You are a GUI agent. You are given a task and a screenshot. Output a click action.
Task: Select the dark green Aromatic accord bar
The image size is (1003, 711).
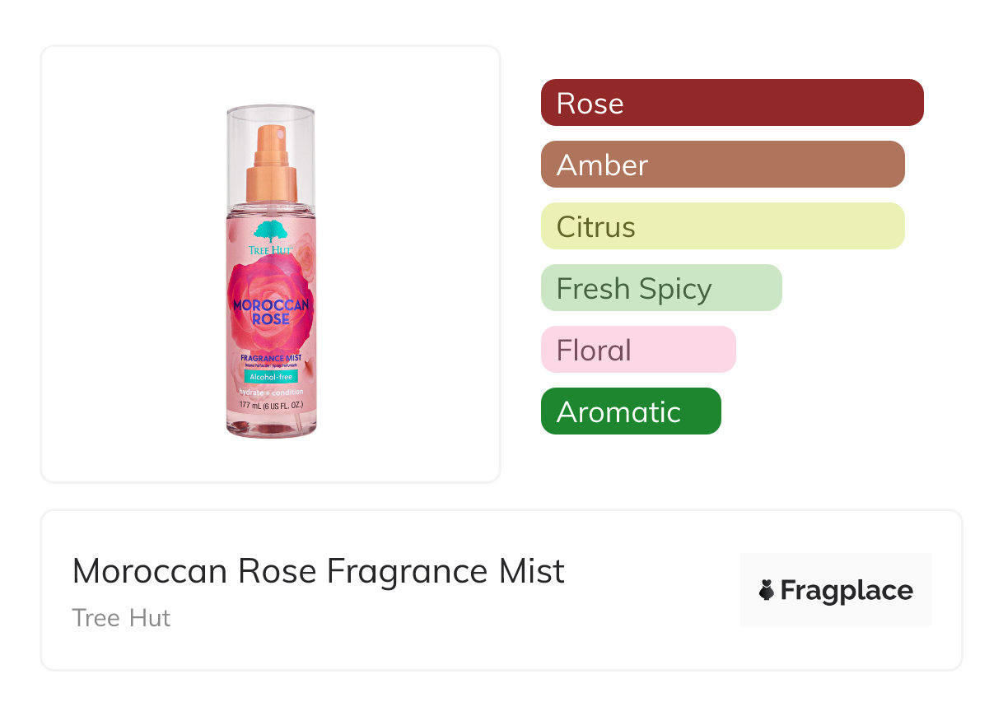pos(630,411)
